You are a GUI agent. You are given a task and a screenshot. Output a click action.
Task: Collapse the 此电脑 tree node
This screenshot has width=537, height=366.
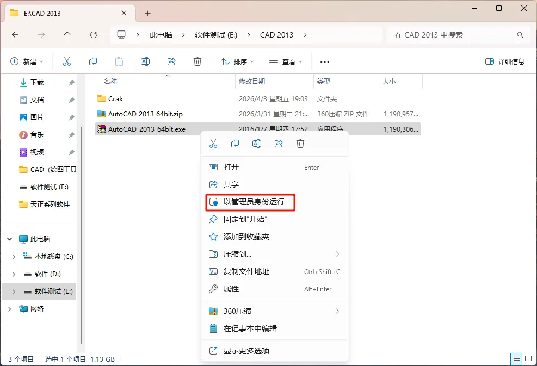coord(10,239)
